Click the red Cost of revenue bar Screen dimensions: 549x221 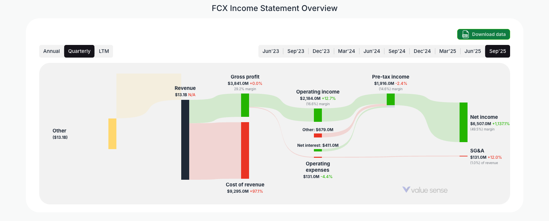pyautogui.click(x=245, y=151)
